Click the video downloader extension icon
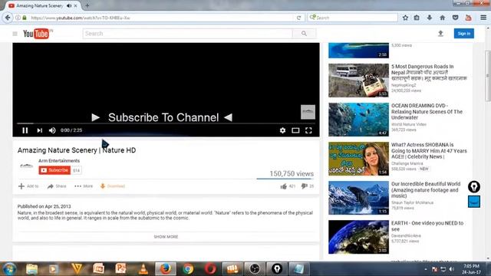Image resolution: width=491 pixels, height=276 pixels. (468, 18)
